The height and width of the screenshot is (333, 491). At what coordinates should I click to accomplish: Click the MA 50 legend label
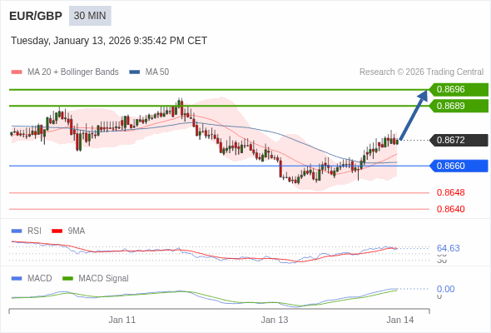tap(157, 72)
